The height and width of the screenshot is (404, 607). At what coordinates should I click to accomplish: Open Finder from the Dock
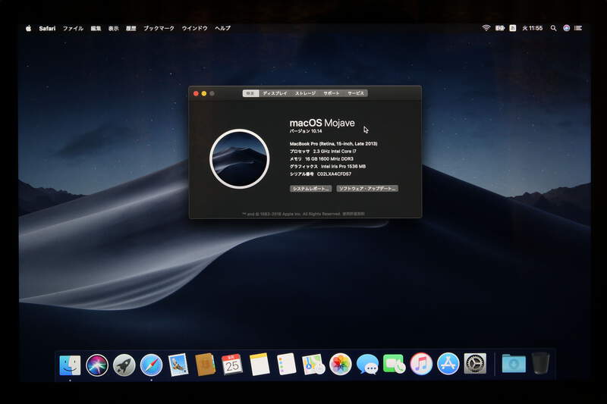70,365
